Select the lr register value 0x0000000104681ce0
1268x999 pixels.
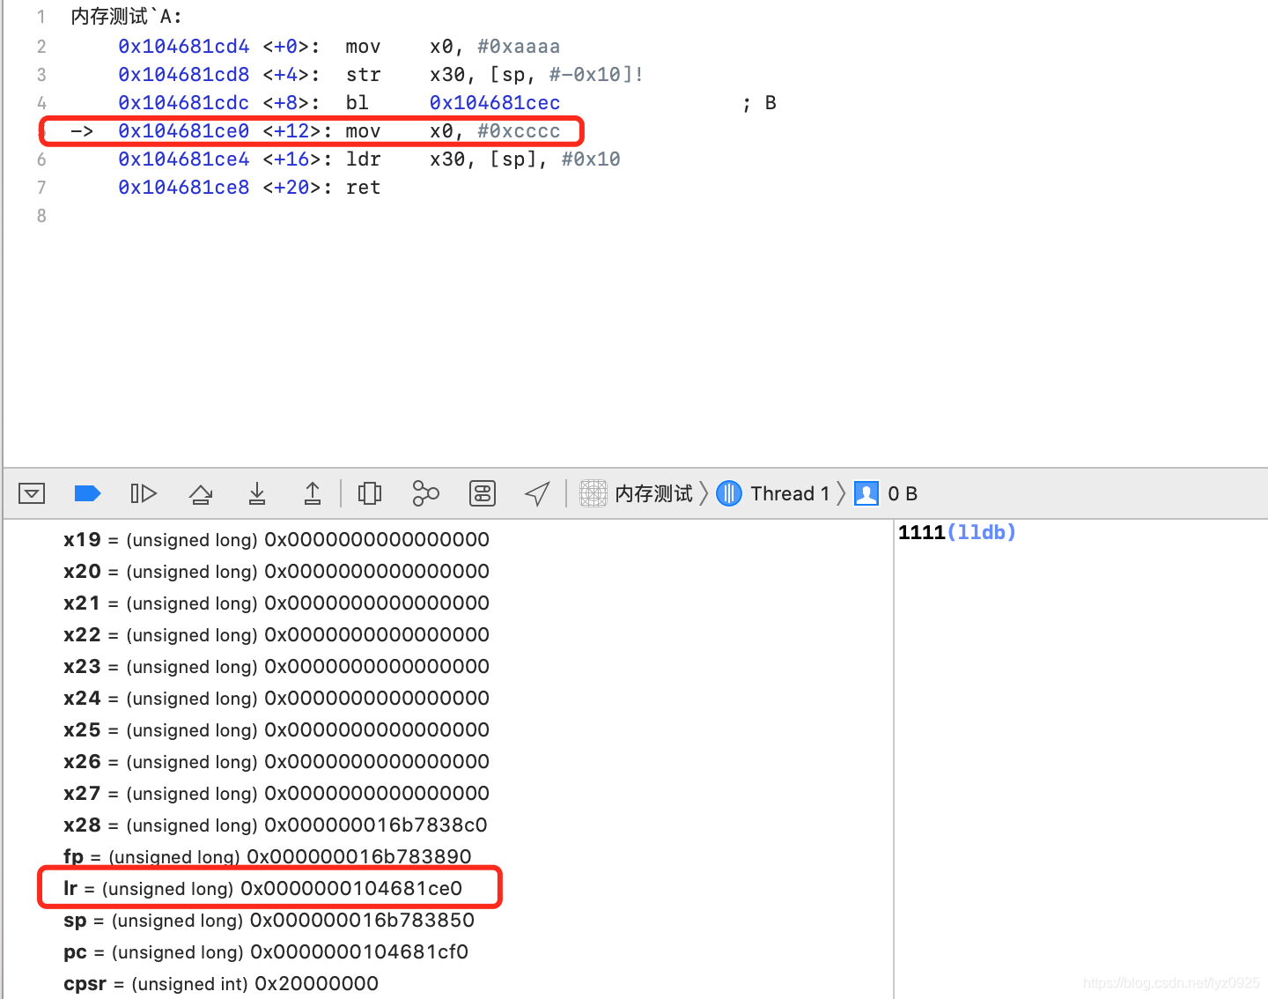click(x=351, y=888)
